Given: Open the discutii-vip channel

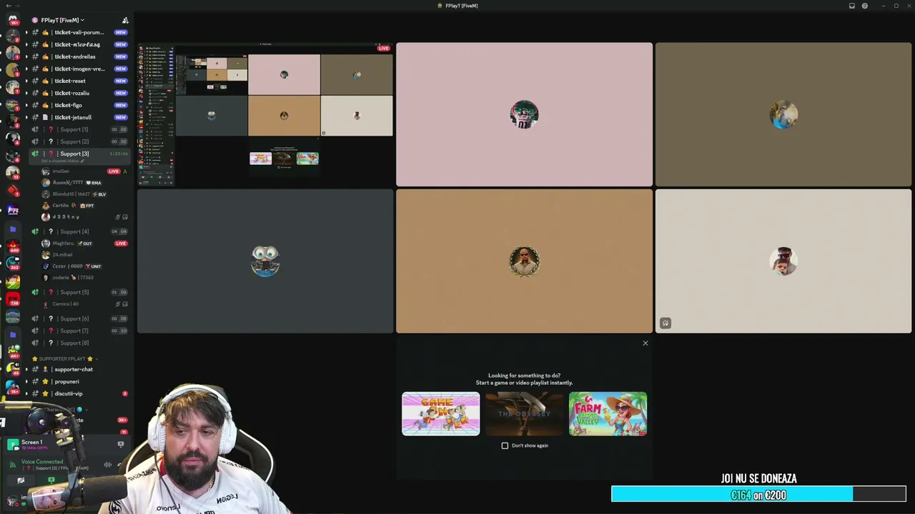Looking at the screenshot, I should [x=79, y=393].
